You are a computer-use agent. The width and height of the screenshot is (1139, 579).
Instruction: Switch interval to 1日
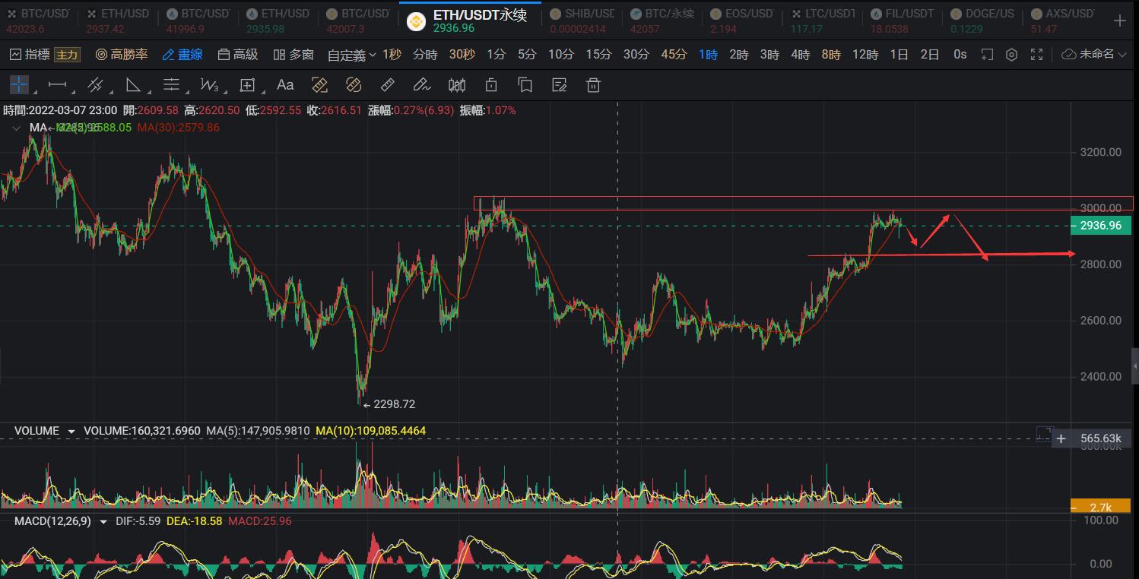pyautogui.click(x=899, y=55)
